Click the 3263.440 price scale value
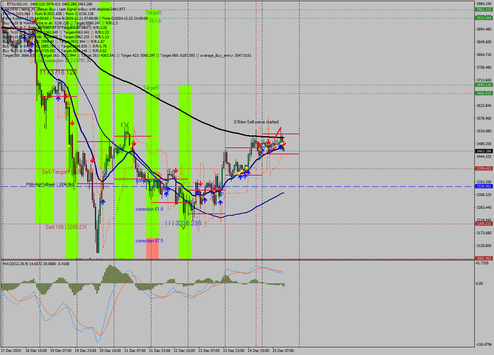Viewport: 494px width, 355px height. [484, 208]
